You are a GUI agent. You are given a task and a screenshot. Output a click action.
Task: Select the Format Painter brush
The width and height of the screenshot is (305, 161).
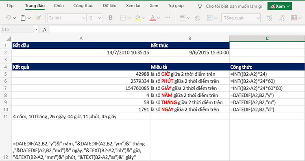(x=38, y=18)
